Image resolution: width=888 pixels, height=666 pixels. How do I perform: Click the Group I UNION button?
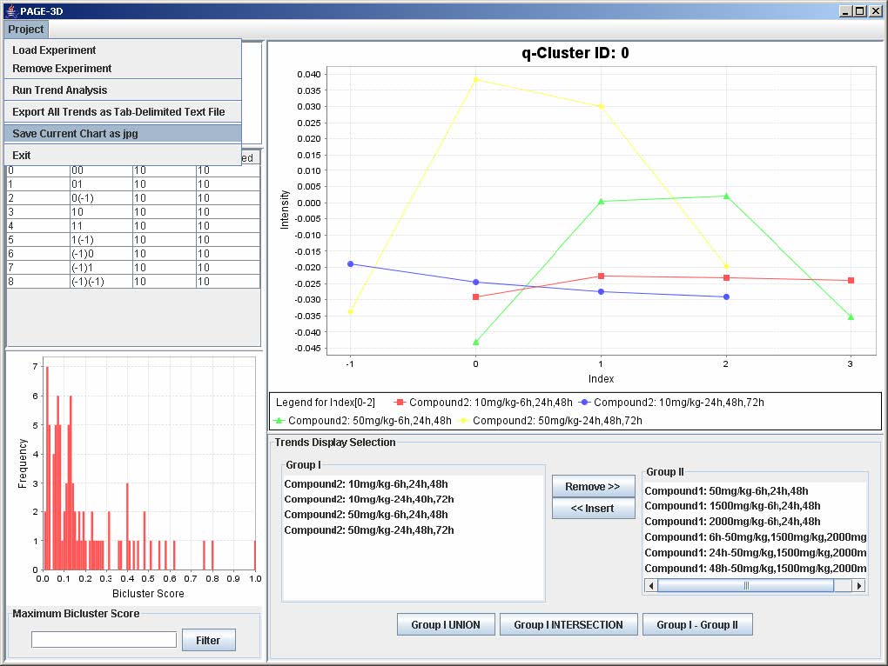[x=446, y=624]
